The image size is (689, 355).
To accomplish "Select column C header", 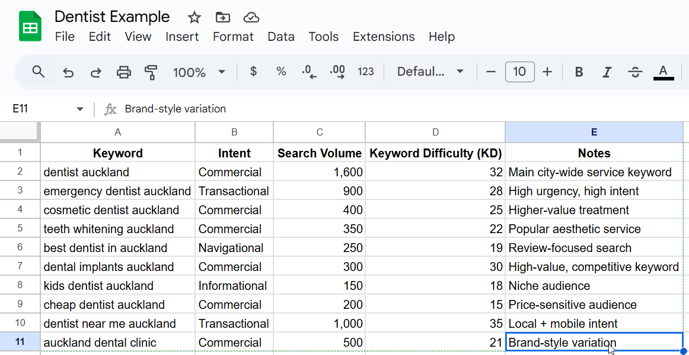I will (320, 133).
